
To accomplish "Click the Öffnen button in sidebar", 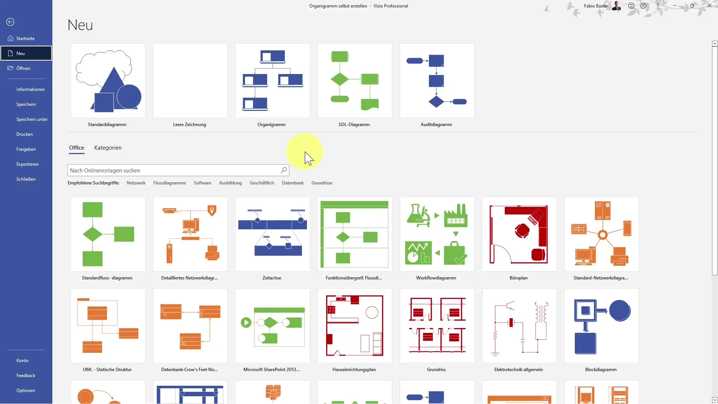I will pyautogui.click(x=23, y=68).
